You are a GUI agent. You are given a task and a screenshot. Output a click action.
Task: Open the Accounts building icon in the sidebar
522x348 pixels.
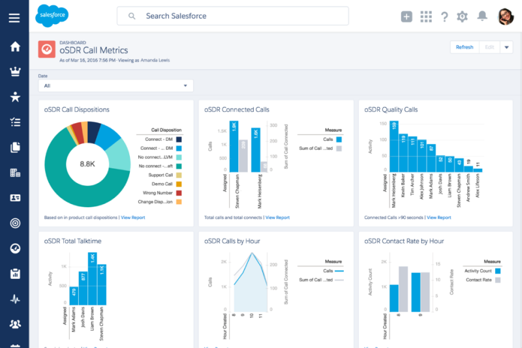coord(15,173)
